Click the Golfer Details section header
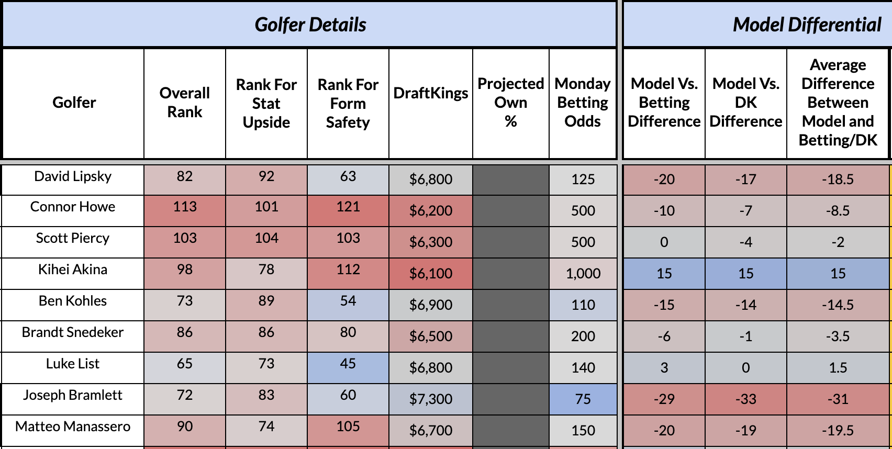 pos(310,25)
